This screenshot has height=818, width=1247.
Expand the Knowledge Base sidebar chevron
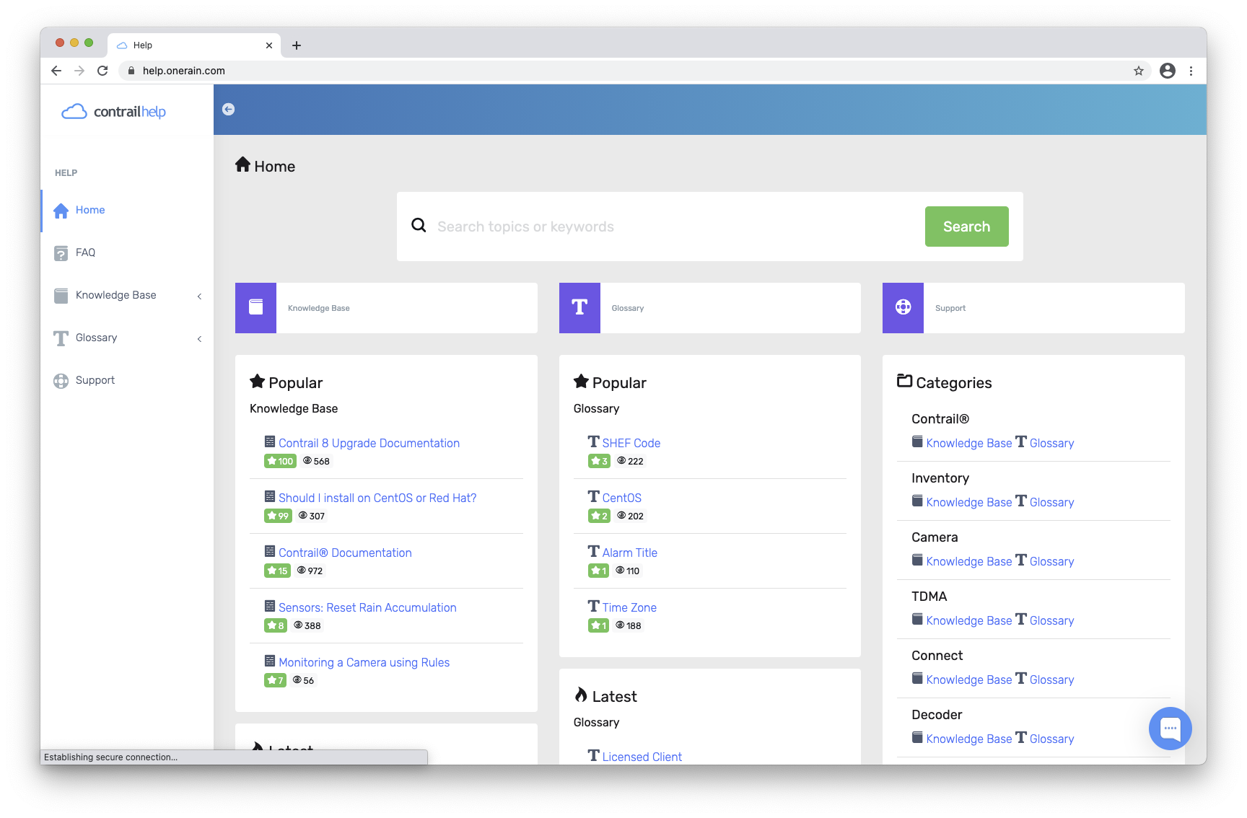click(200, 296)
